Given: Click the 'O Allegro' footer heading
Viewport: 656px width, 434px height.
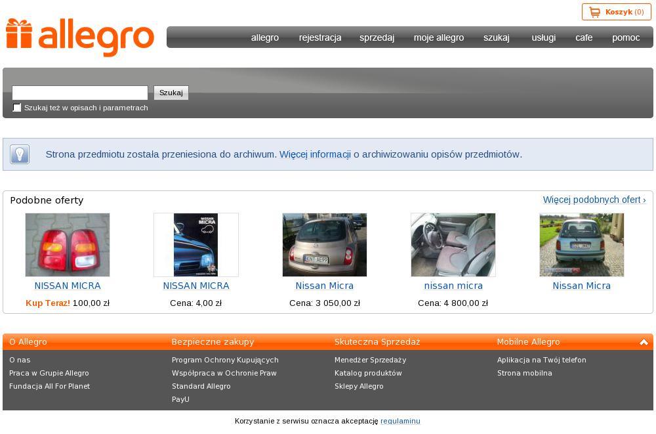Looking at the screenshot, I should point(28,342).
